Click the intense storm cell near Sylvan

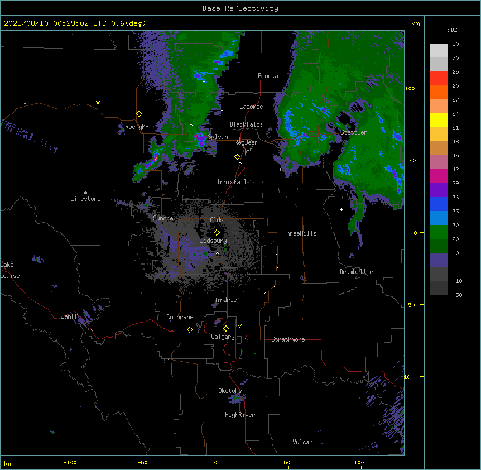point(201,140)
